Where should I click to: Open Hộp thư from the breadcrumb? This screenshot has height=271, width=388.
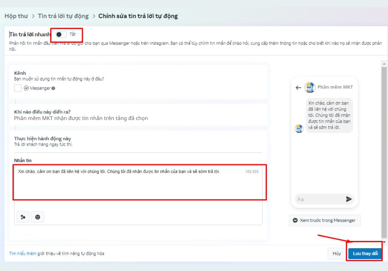coord(16,15)
